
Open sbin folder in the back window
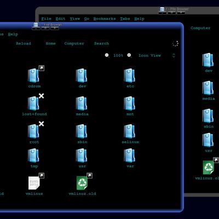(208, 116)
